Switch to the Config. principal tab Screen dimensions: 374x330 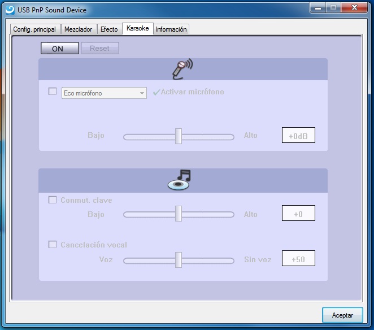[34, 29]
